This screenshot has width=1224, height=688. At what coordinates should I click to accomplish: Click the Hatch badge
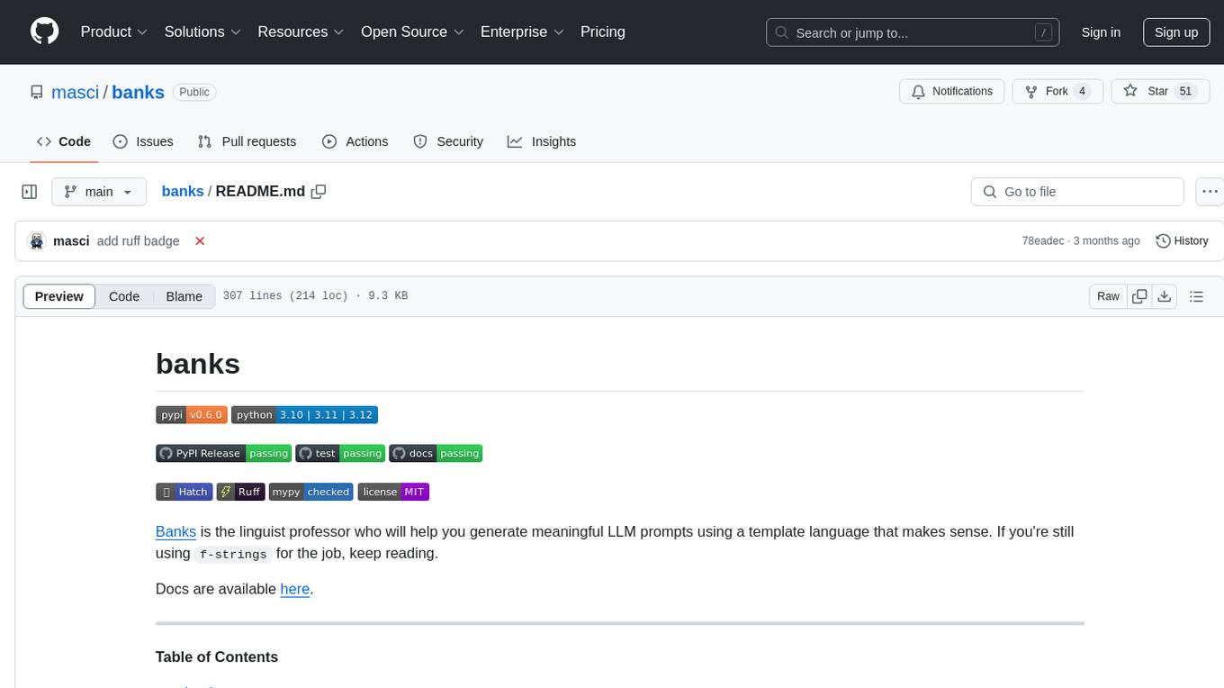(x=184, y=492)
